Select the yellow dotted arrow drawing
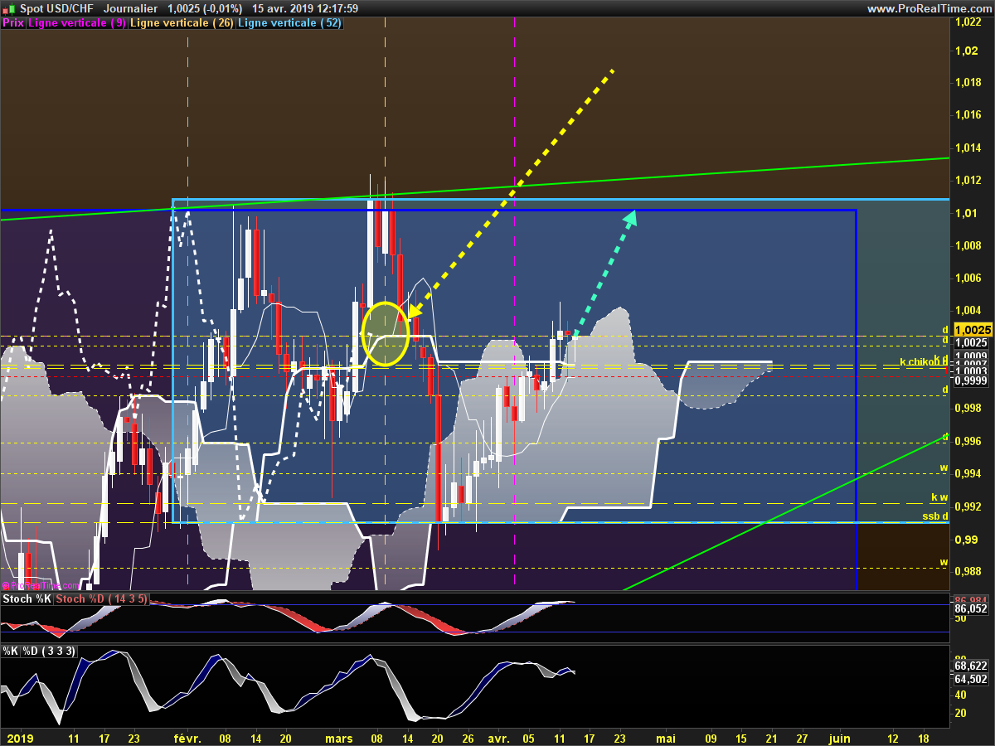The image size is (995, 746). click(x=512, y=192)
